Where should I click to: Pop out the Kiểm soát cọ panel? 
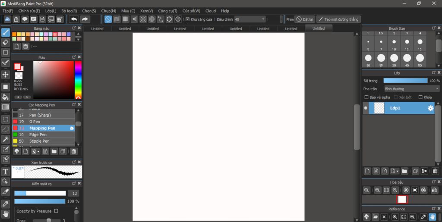coord(74,184)
